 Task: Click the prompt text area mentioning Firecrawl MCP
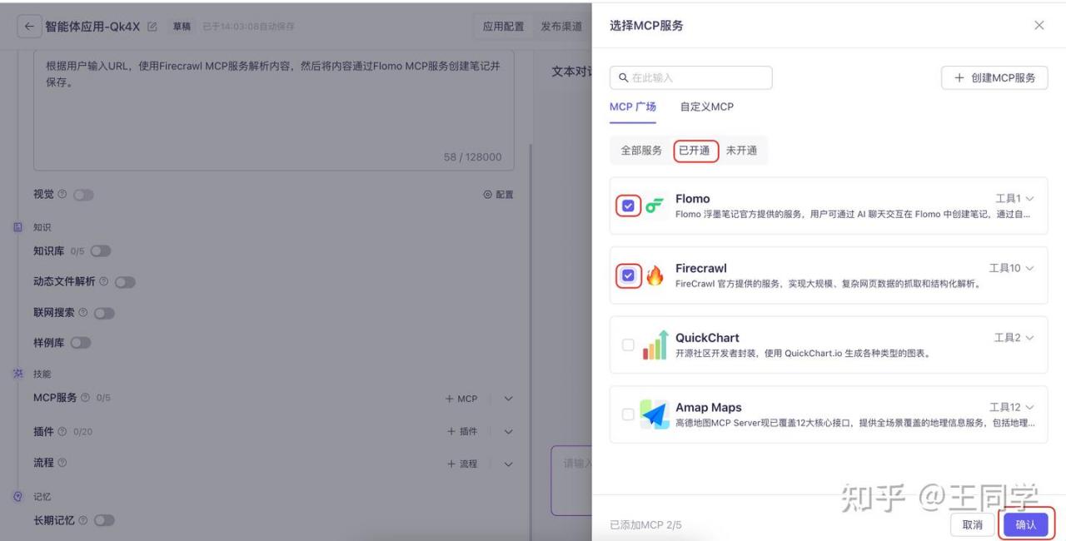(274, 108)
